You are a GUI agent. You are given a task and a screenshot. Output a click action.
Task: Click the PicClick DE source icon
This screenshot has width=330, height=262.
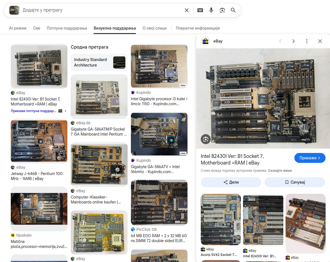(133, 229)
